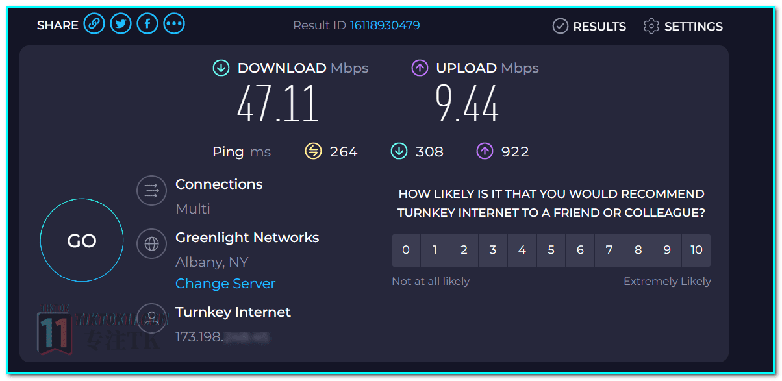Click the upload arrow icon

coord(420,68)
